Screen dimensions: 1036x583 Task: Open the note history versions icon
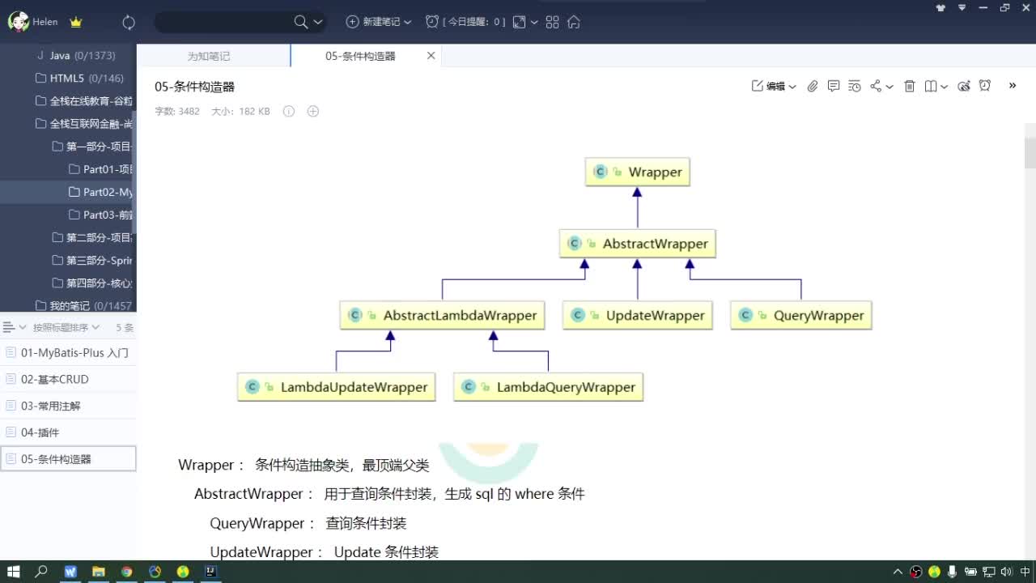pyautogui.click(x=855, y=86)
